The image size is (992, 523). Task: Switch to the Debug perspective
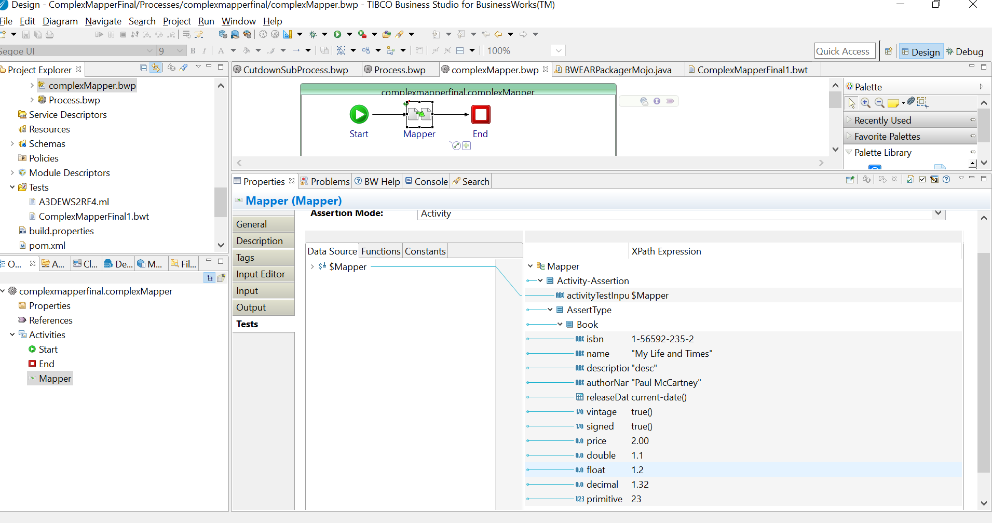click(964, 51)
